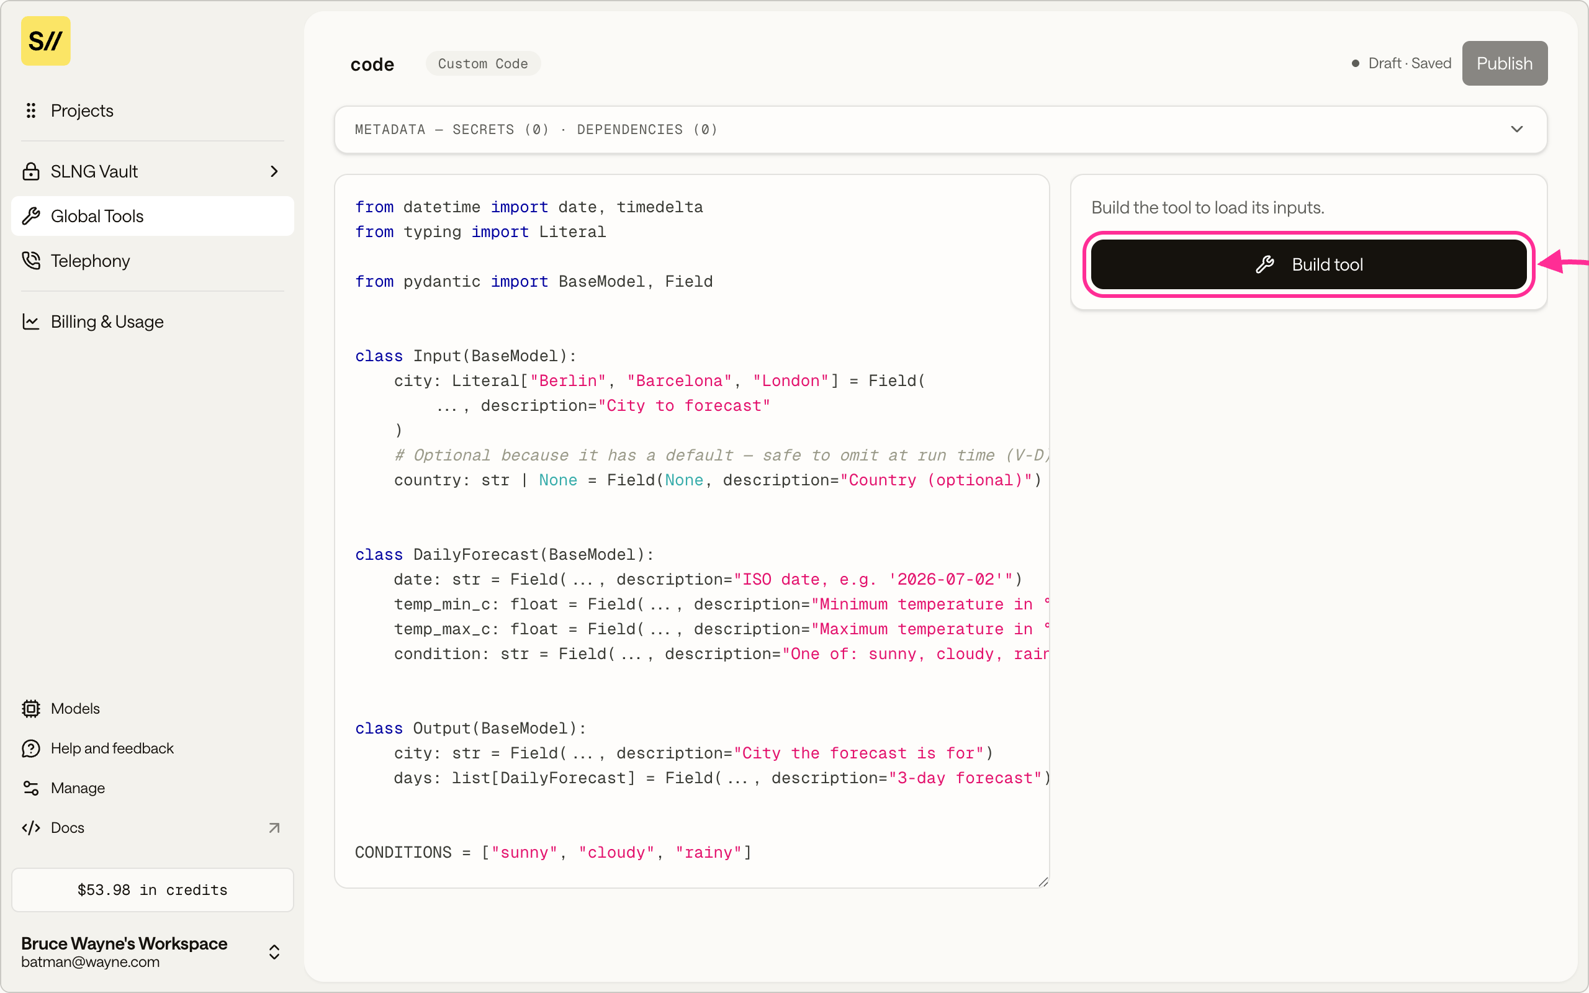Click the batman@wayne.com email text

(x=90, y=962)
